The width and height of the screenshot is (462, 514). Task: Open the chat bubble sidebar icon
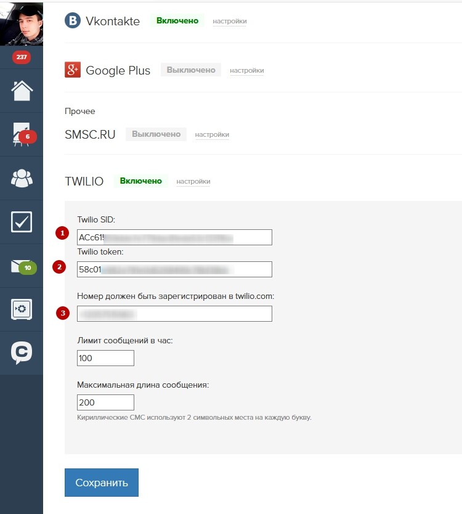pos(22,353)
